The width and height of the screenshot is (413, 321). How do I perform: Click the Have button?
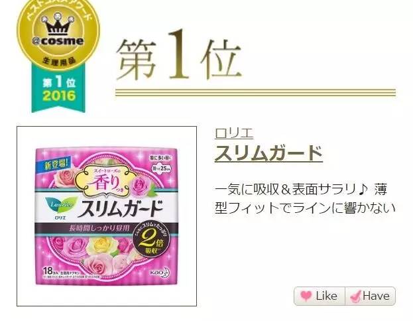click(371, 296)
